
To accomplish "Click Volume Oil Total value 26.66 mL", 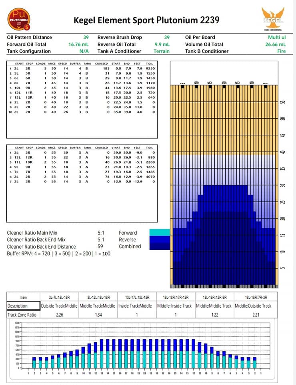I will tap(276, 45).
